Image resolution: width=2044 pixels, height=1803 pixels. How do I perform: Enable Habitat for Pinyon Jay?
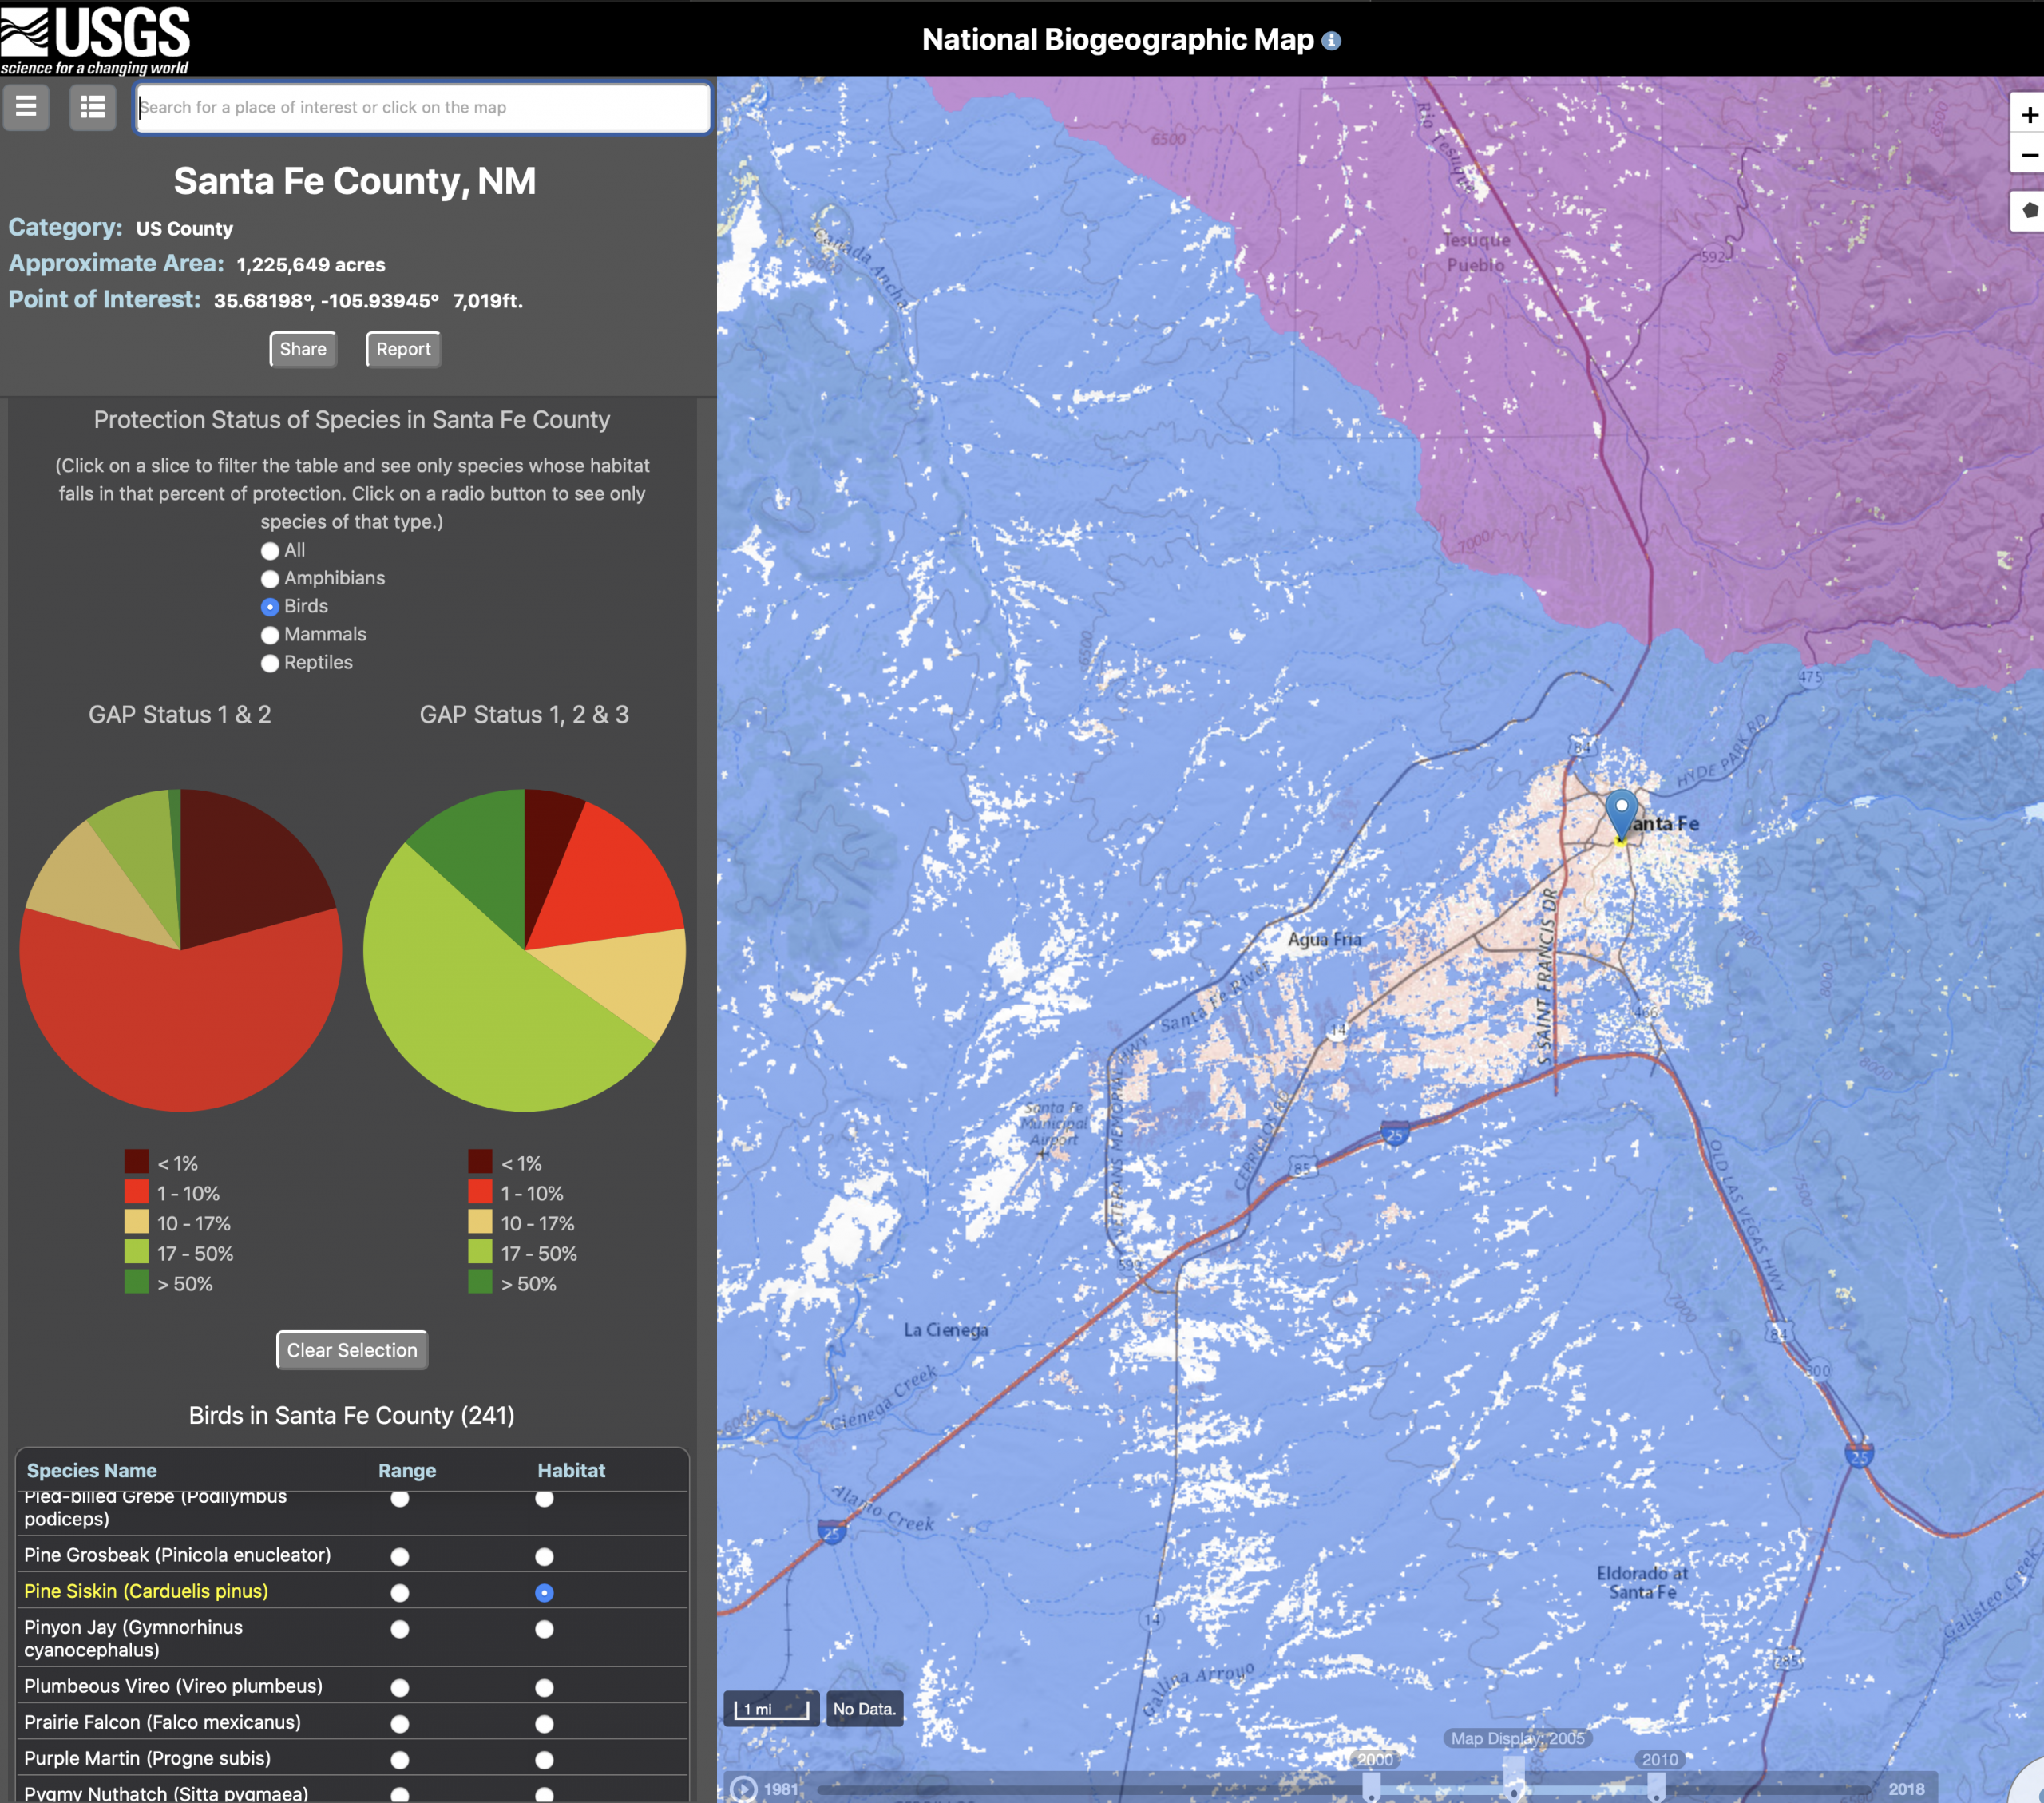pyautogui.click(x=544, y=1629)
